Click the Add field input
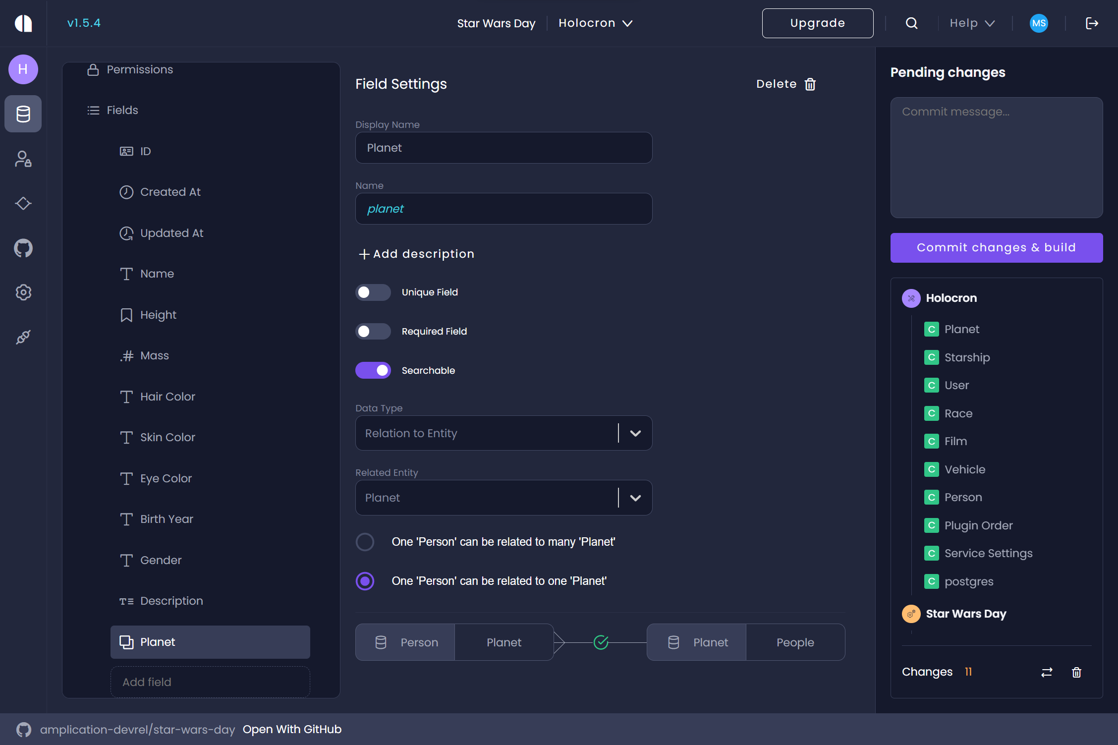Screen dimensions: 1118x745 click(210, 682)
